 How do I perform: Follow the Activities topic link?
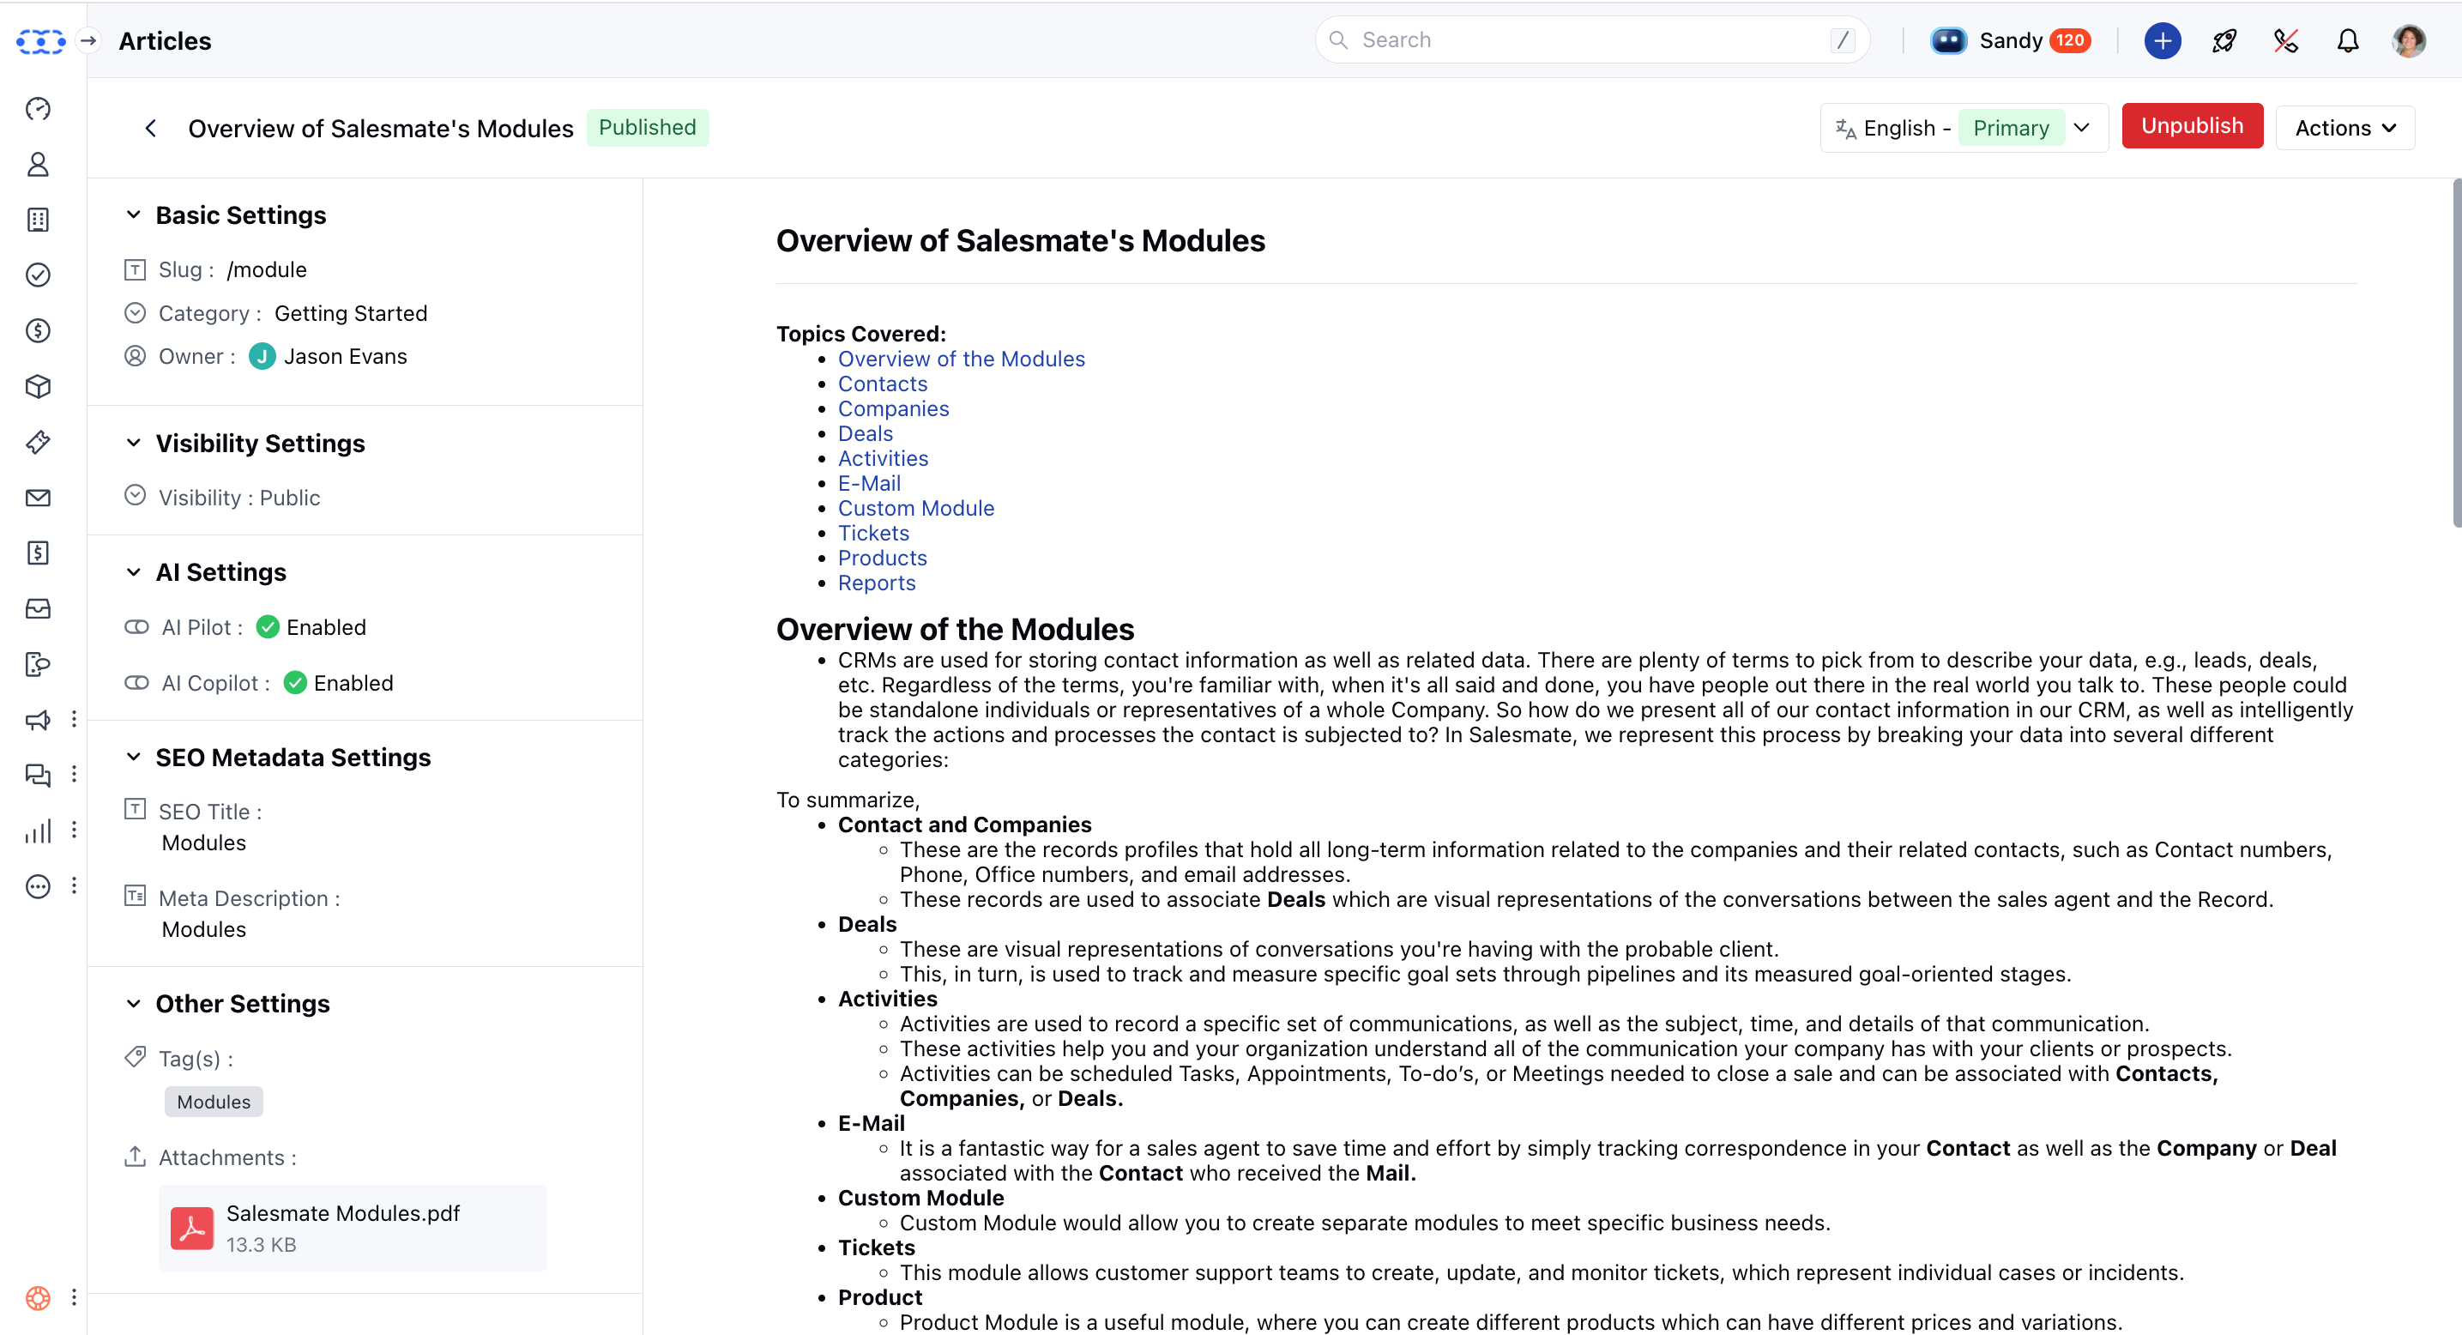pos(883,458)
